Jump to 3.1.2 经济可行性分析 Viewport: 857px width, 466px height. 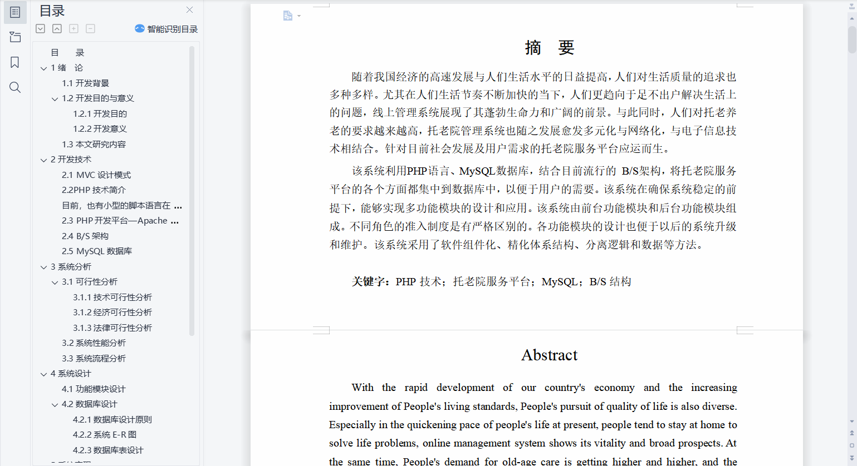112,313
